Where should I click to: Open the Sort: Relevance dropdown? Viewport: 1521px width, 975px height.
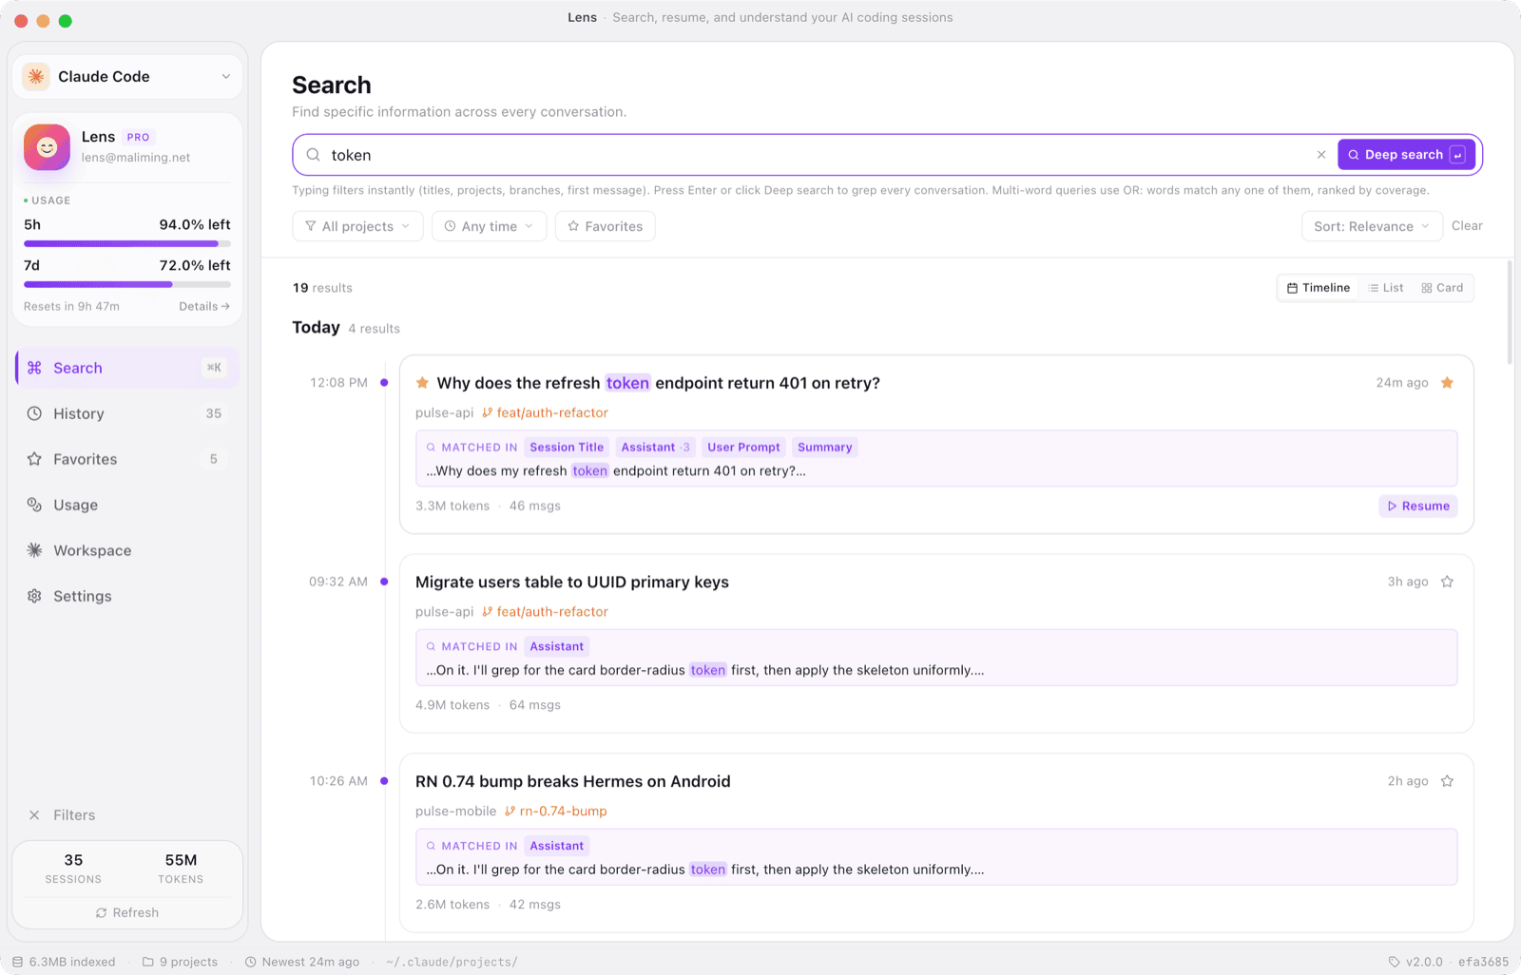(1372, 226)
